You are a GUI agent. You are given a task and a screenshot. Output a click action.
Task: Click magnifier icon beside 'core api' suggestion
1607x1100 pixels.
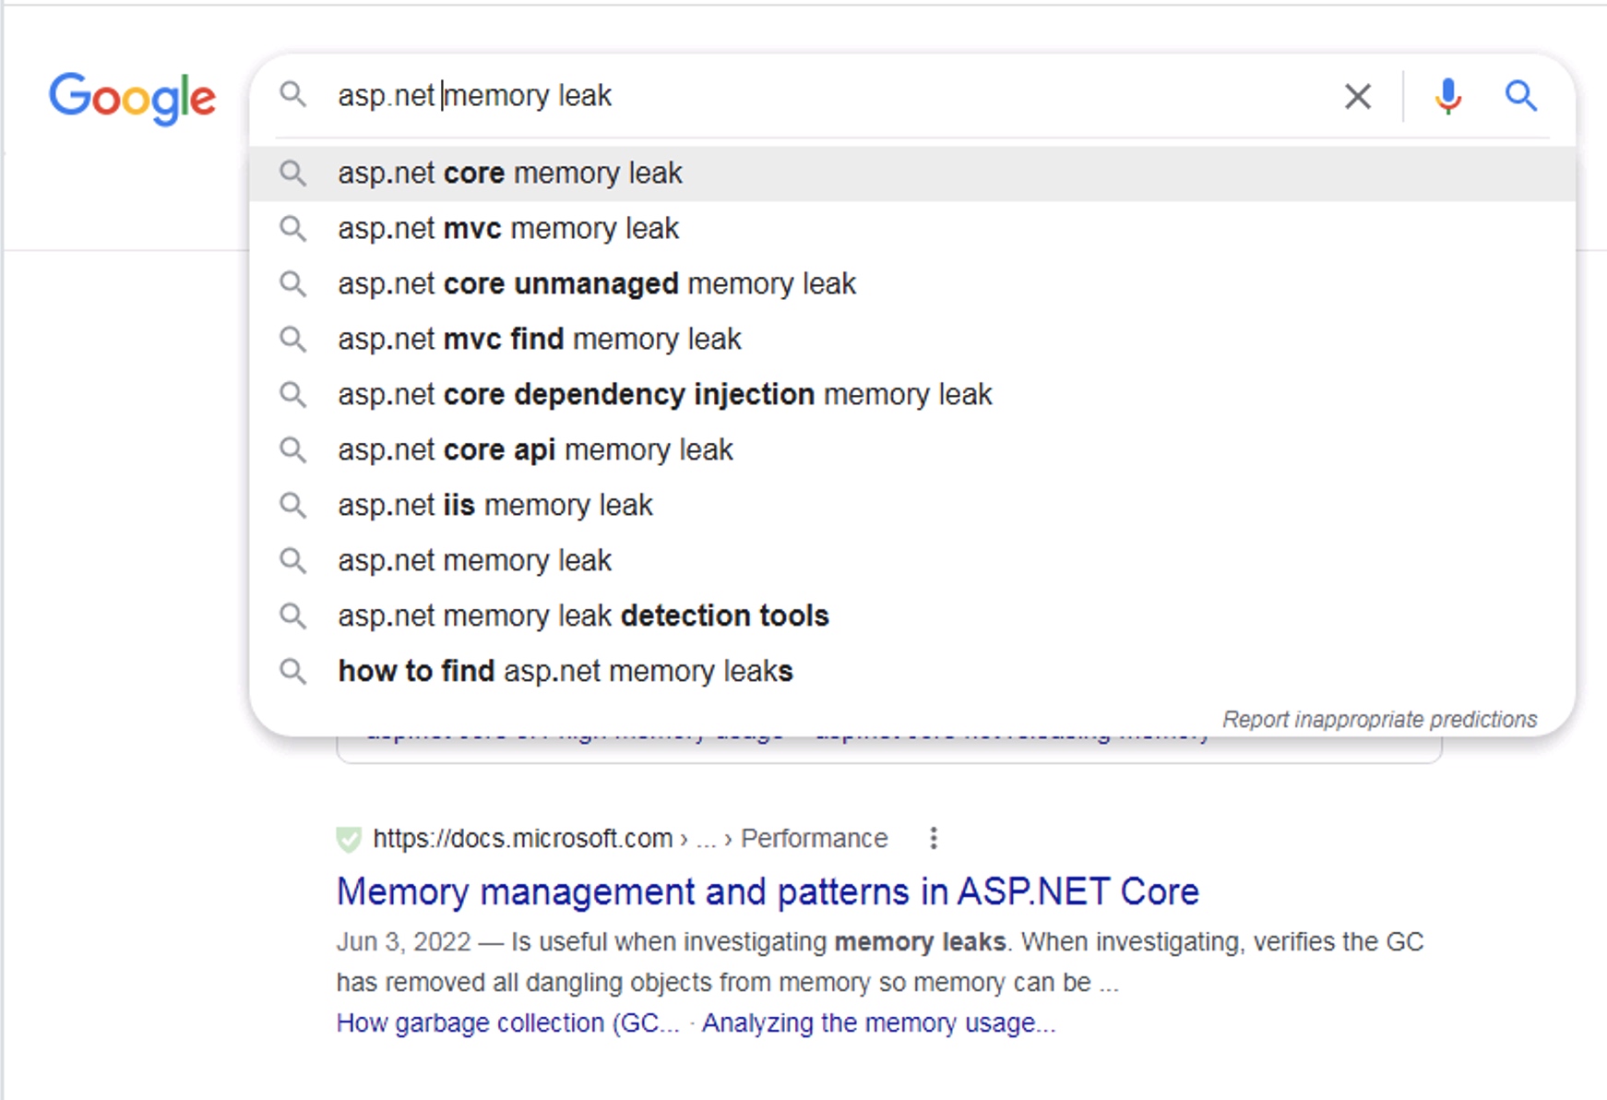coord(293,449)
